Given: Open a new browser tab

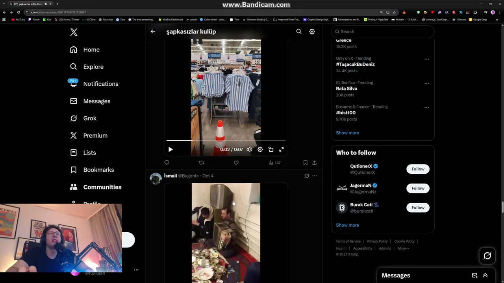Looking at the screenshot, I should pos(57,4).
